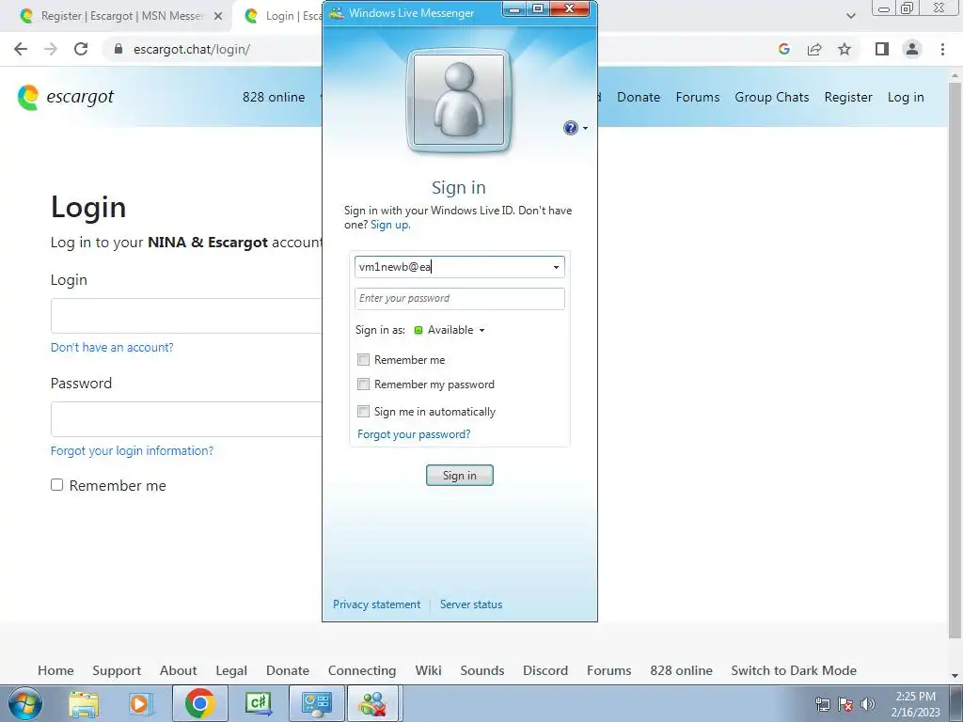Expand the saved email address dropdown arrow
The width and height of the screenshot is (963, 722).
coord(556,267)
